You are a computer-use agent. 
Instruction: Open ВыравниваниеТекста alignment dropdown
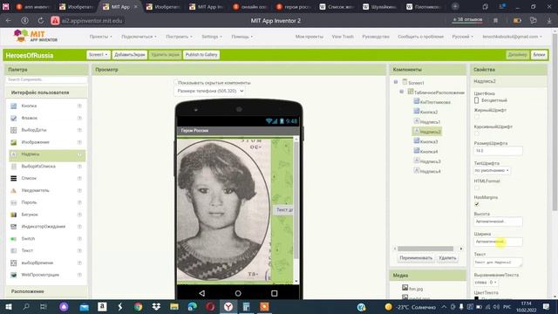[487, 283]
